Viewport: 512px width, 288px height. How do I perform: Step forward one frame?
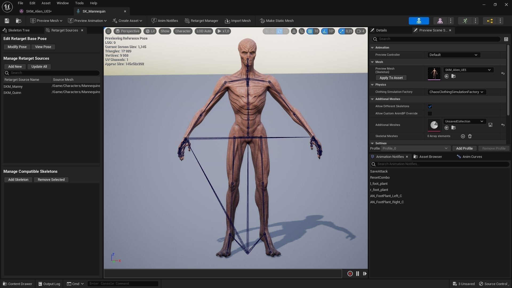365,274
